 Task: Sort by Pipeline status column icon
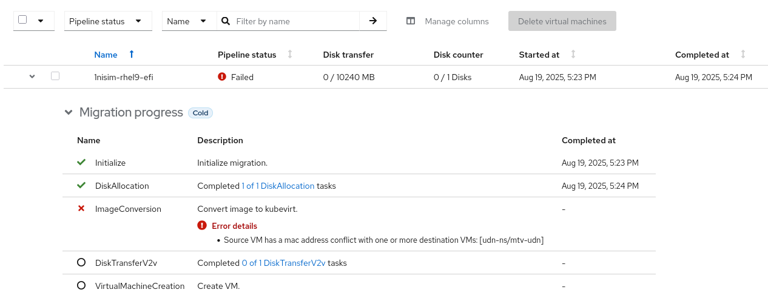coord(290,55)
